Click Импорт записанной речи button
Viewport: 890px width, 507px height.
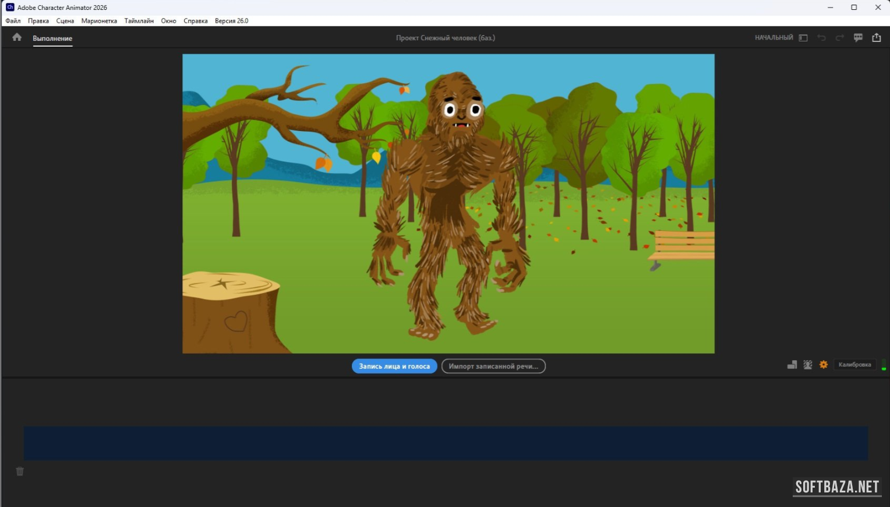click(x=493, y=366)
